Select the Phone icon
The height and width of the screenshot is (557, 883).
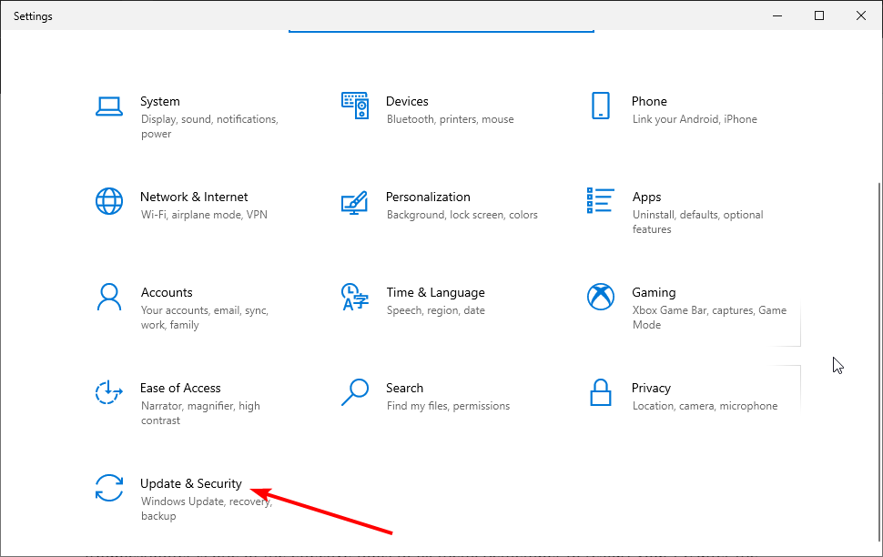[x=600, y=106]
